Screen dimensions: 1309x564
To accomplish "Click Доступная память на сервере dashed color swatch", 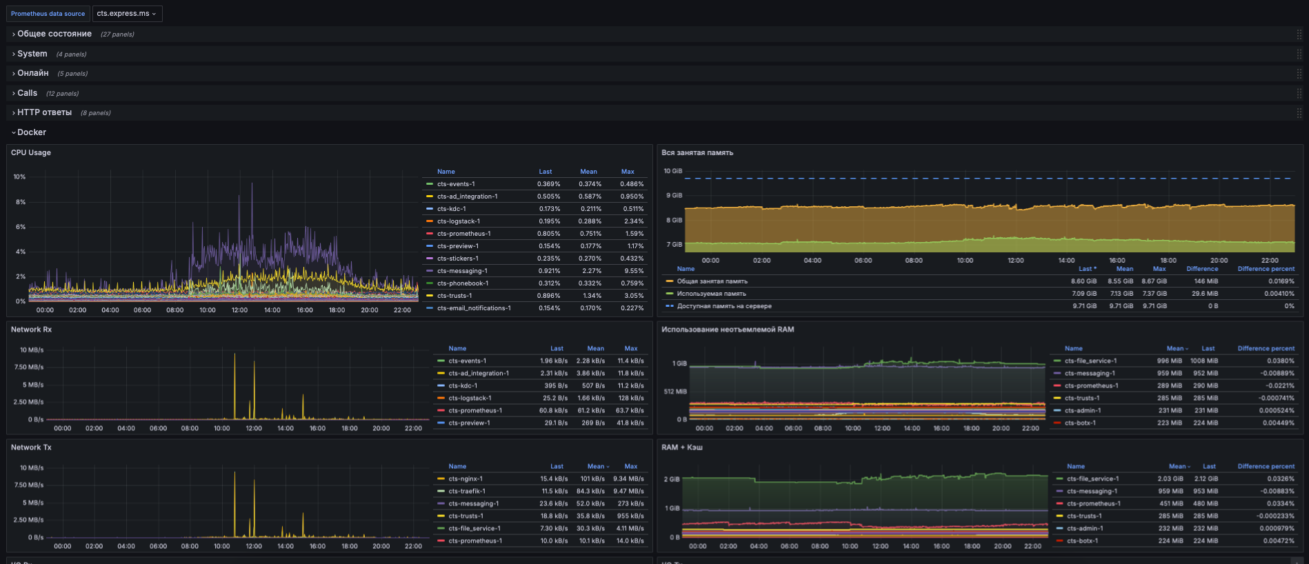I will point(669,306).
